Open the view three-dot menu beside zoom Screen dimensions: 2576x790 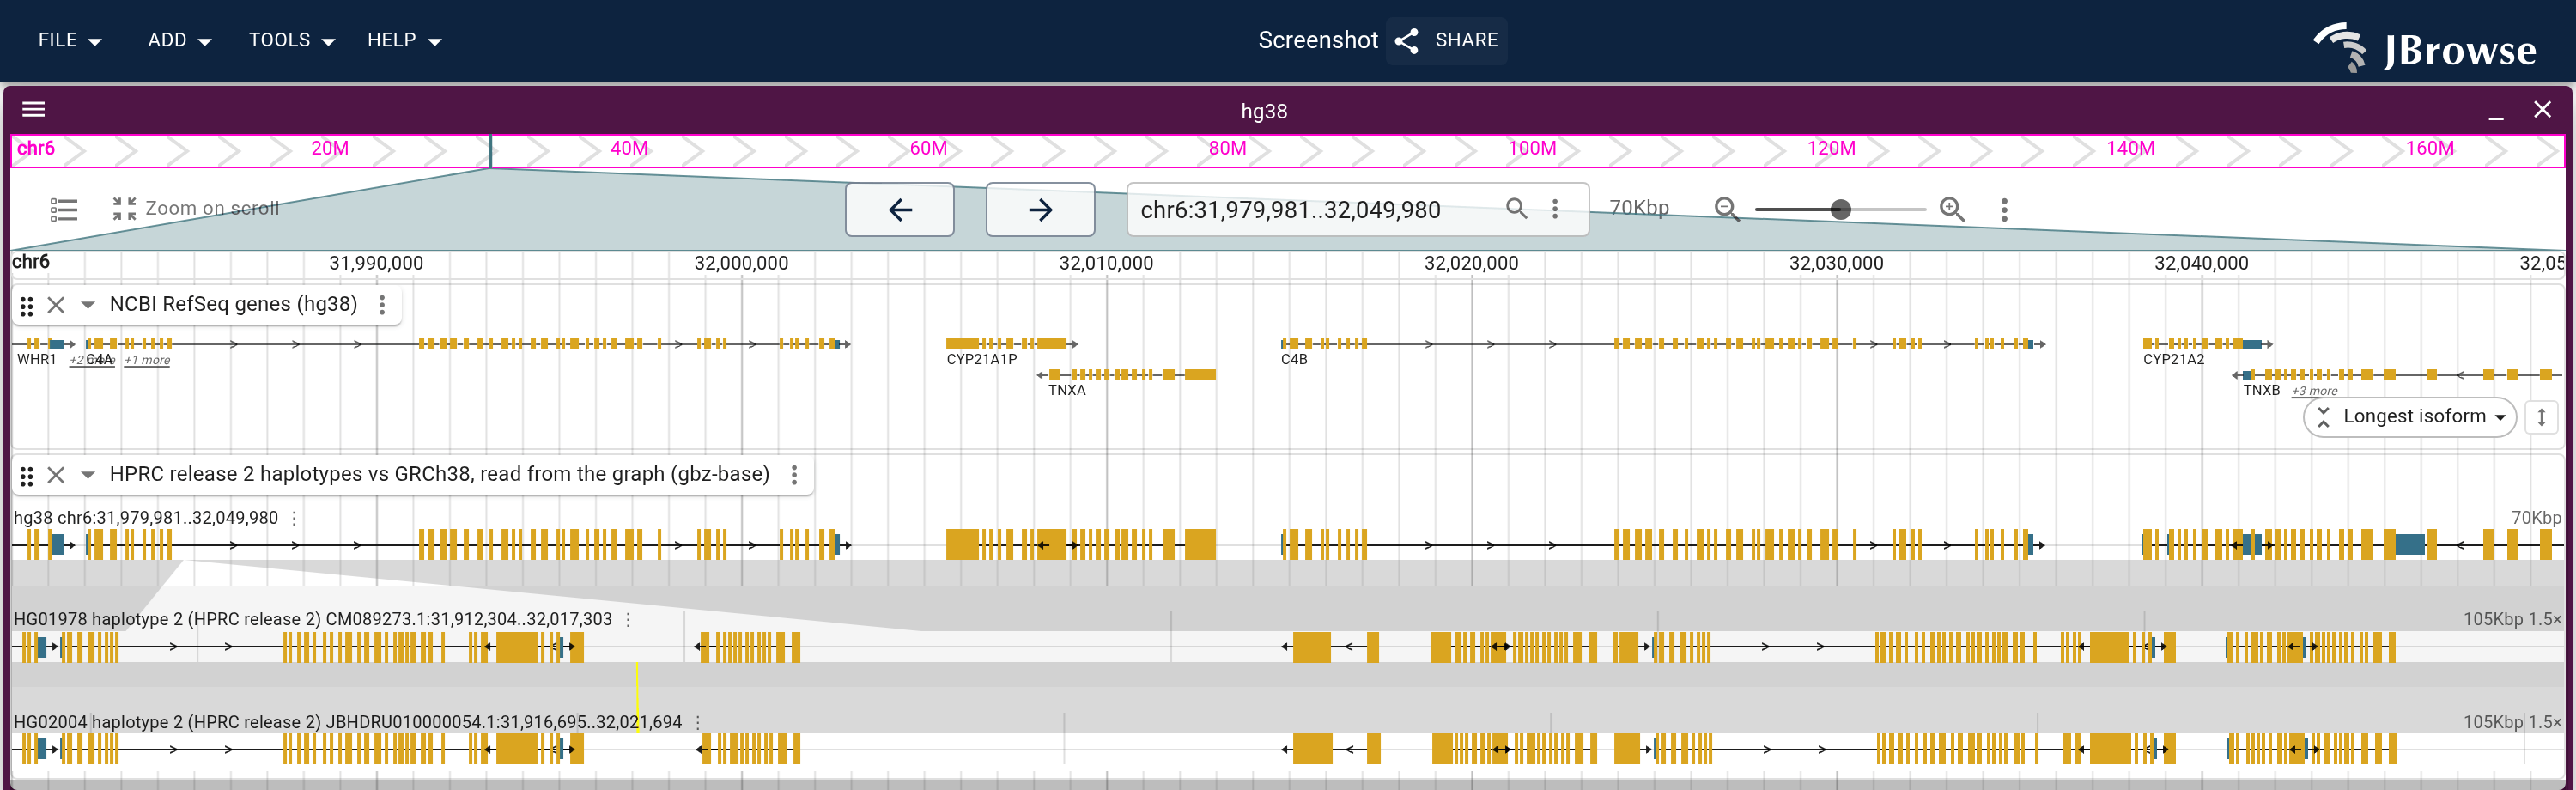[x=2003, y=209]
